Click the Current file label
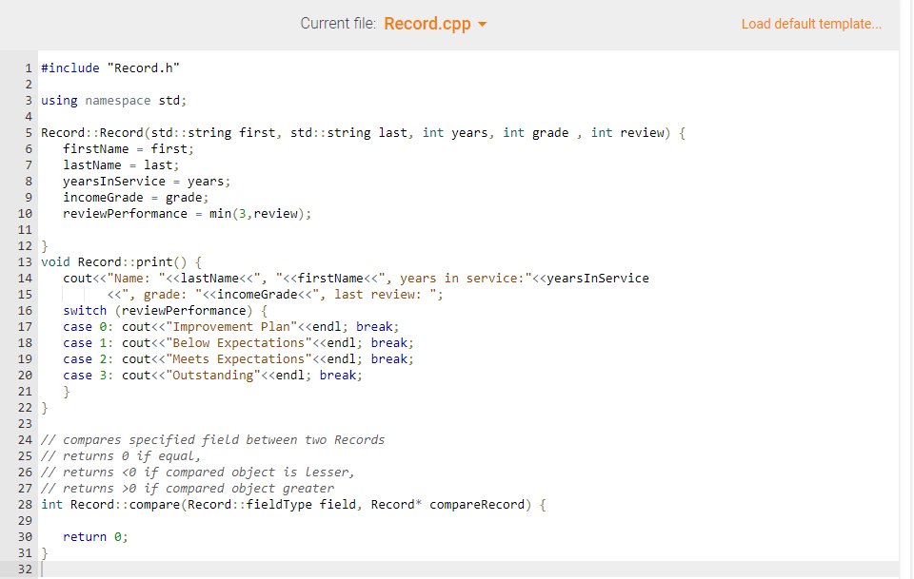Image resolution: width=914 pixels, height=579 pixels. coord(338,23)
